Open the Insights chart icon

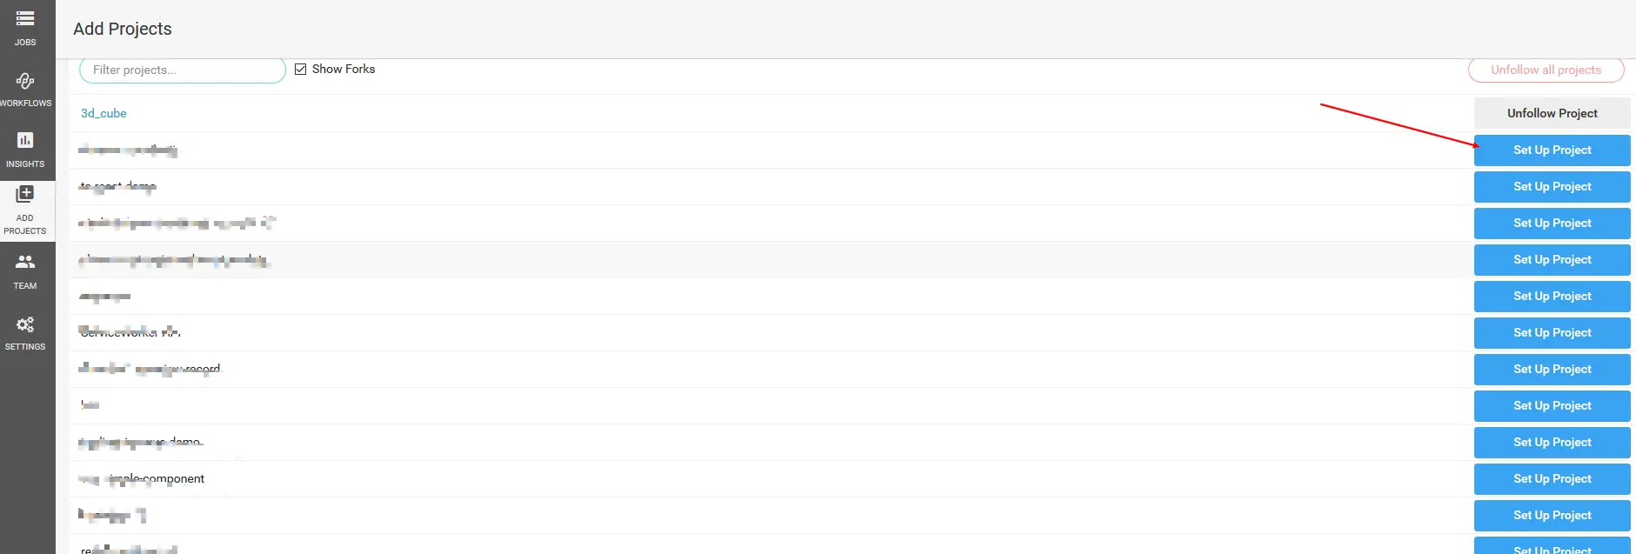coord(25,140)
